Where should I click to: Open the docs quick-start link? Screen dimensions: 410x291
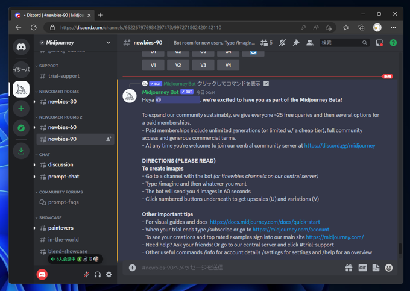[265, 222]
